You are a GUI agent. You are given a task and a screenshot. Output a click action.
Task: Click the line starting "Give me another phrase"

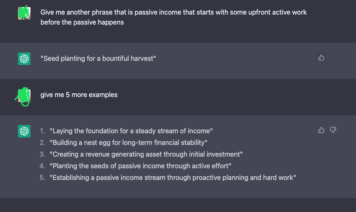(x=174, y=12)
